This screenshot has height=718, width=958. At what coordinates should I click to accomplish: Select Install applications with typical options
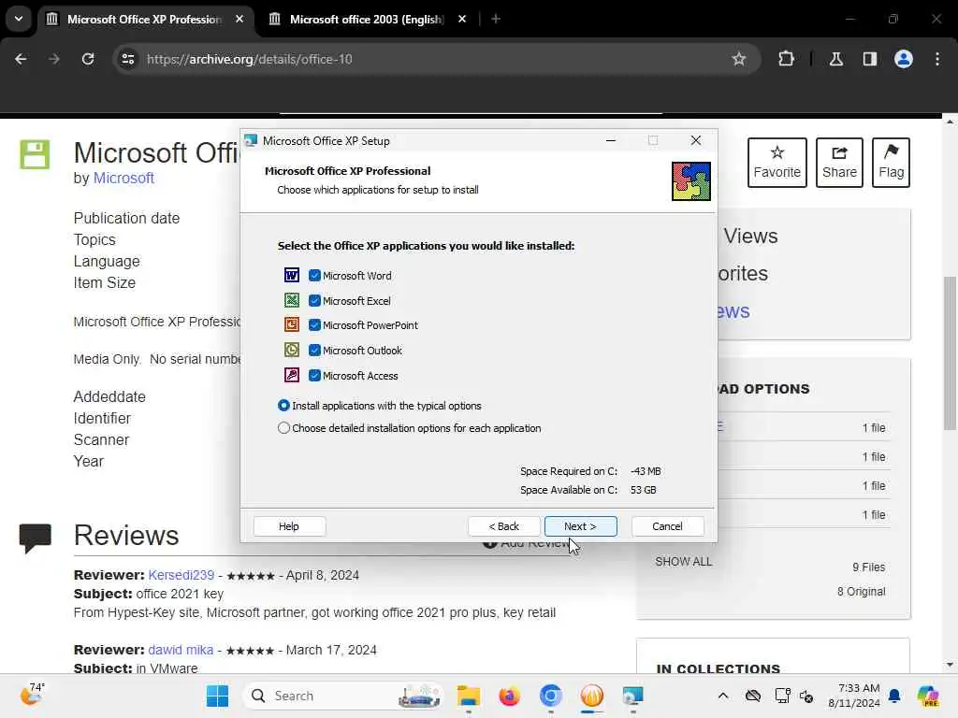[x=283, y=406]
